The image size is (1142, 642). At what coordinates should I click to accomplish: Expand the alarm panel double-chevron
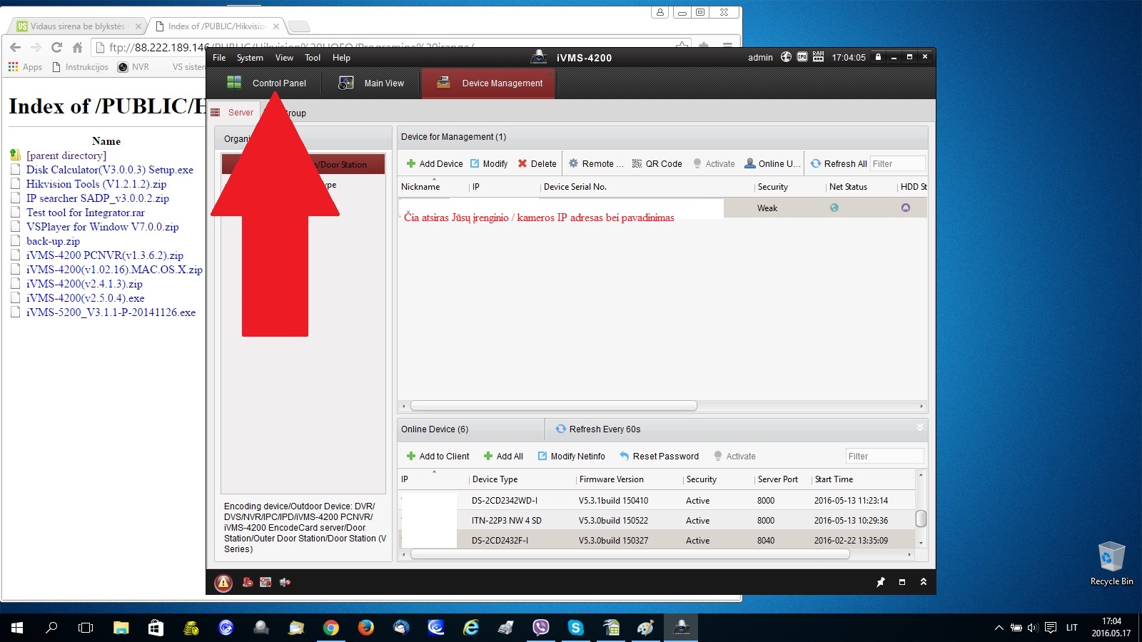(924, 582)
